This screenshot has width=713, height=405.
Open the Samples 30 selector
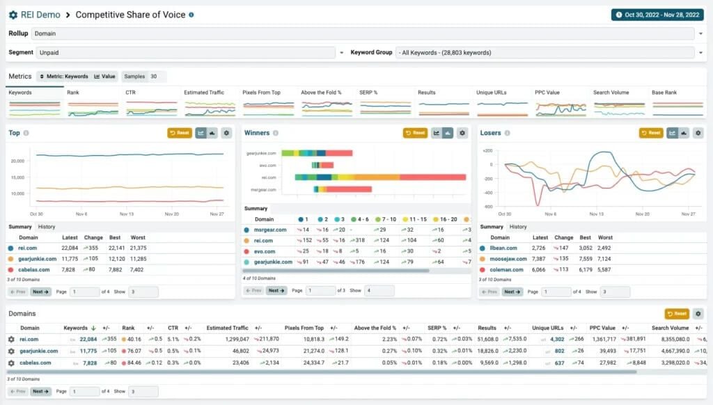click(x=143, y=77)
